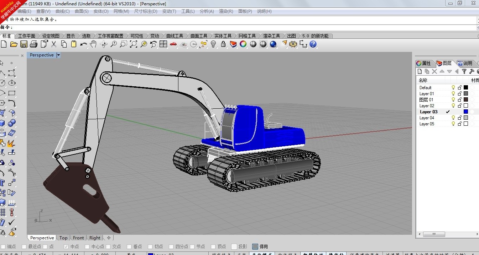The width and height of the screenshot is (479, 255).
Task: Select the Layer 05 row name
Action: [427, 124]
